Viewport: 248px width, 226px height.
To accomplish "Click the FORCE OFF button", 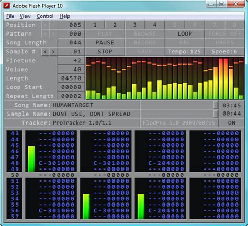I will [224, 34].
